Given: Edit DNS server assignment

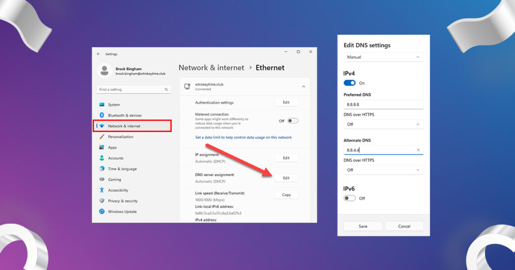Looking at the screenshot, I should click(286, 178).
